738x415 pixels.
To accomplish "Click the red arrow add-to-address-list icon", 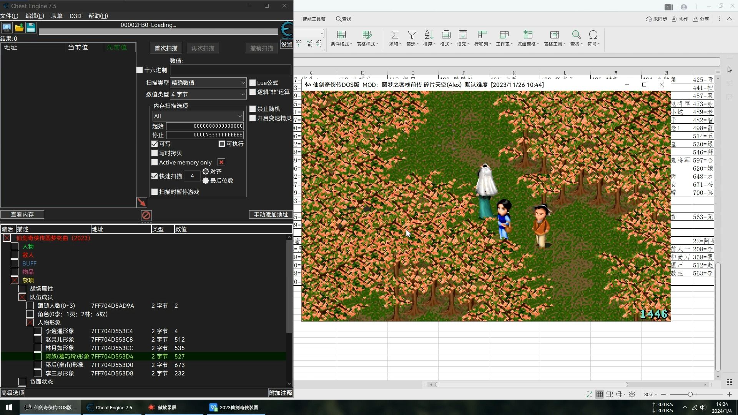I will point(141,203).
